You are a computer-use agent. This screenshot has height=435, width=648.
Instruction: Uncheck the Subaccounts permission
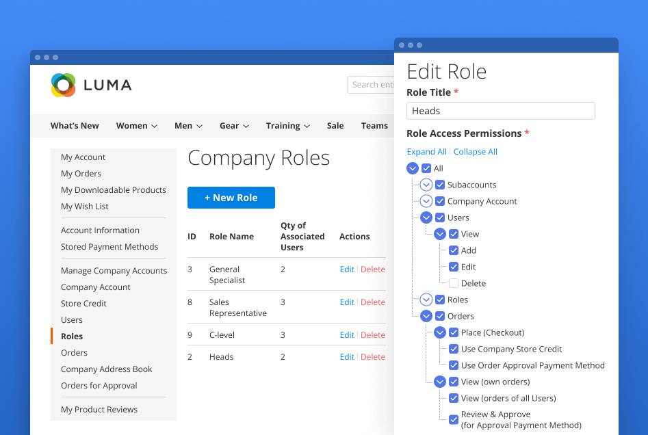pyautogui.click(x=440, y=185)
